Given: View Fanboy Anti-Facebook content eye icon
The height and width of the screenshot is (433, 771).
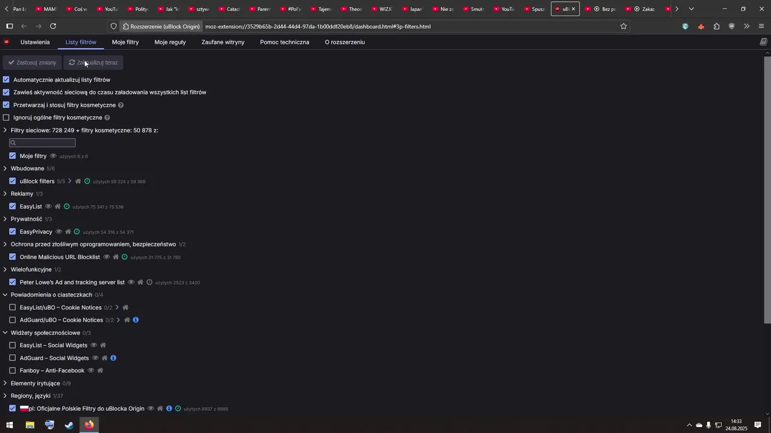Looking at the screenshot, I should tap(90, 371).
